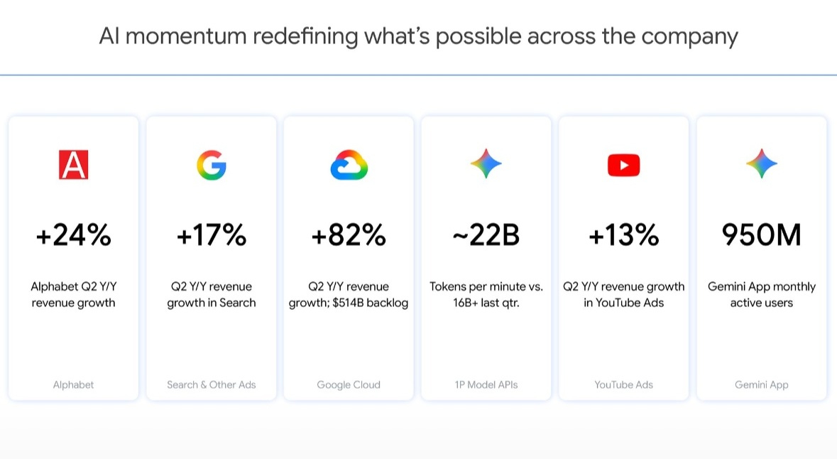Click the multicolor Google 'G' logo
The image size is (837, 459).
click(x=212, y=165)
